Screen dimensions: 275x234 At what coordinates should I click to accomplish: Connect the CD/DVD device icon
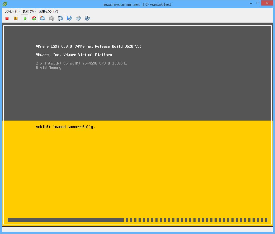tap(79, 18)
